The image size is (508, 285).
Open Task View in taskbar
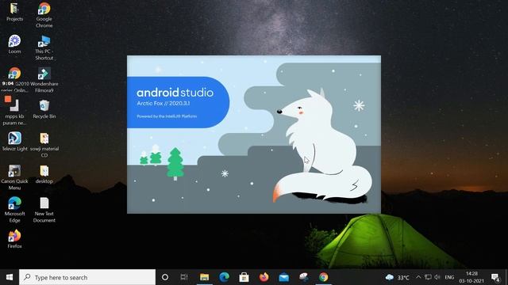(184, 277)
